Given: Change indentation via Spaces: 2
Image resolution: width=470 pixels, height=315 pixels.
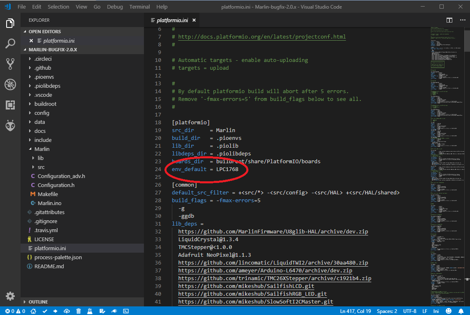Looking at the screenshot, I should tap(387, 311).
